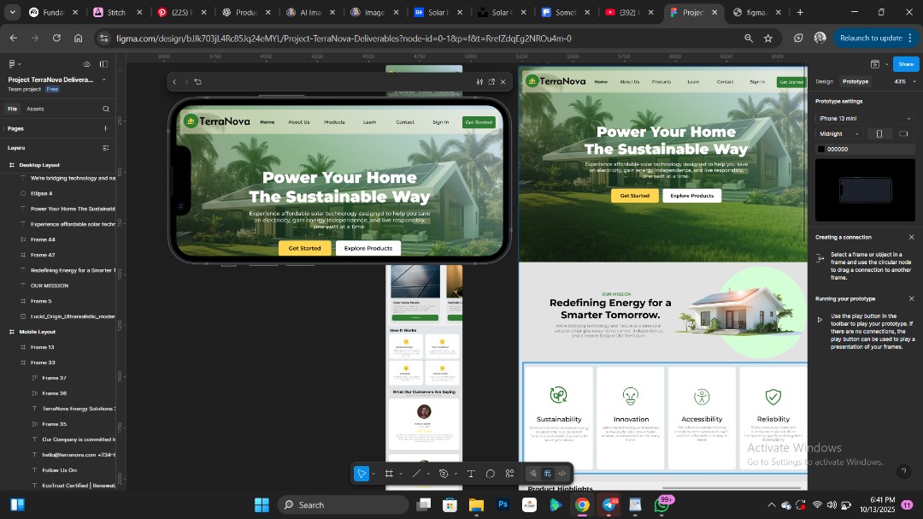Select the Frame tool
The image size is (923, 519).
coord(389,474)
